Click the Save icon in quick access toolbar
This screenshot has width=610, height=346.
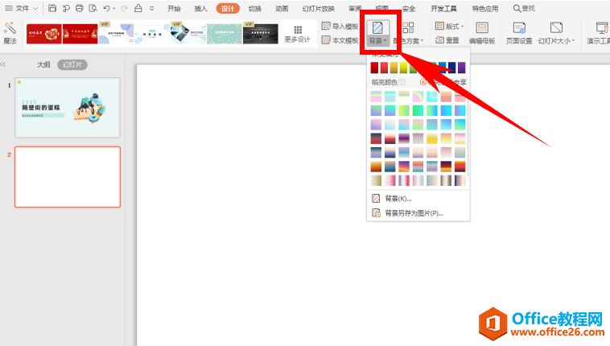(52, 8)
